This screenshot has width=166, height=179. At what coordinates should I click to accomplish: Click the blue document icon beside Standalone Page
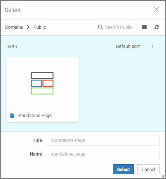point(12,116)
